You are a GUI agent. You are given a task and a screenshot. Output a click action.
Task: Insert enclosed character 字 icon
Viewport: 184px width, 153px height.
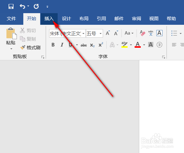click(x=159, y=45)
